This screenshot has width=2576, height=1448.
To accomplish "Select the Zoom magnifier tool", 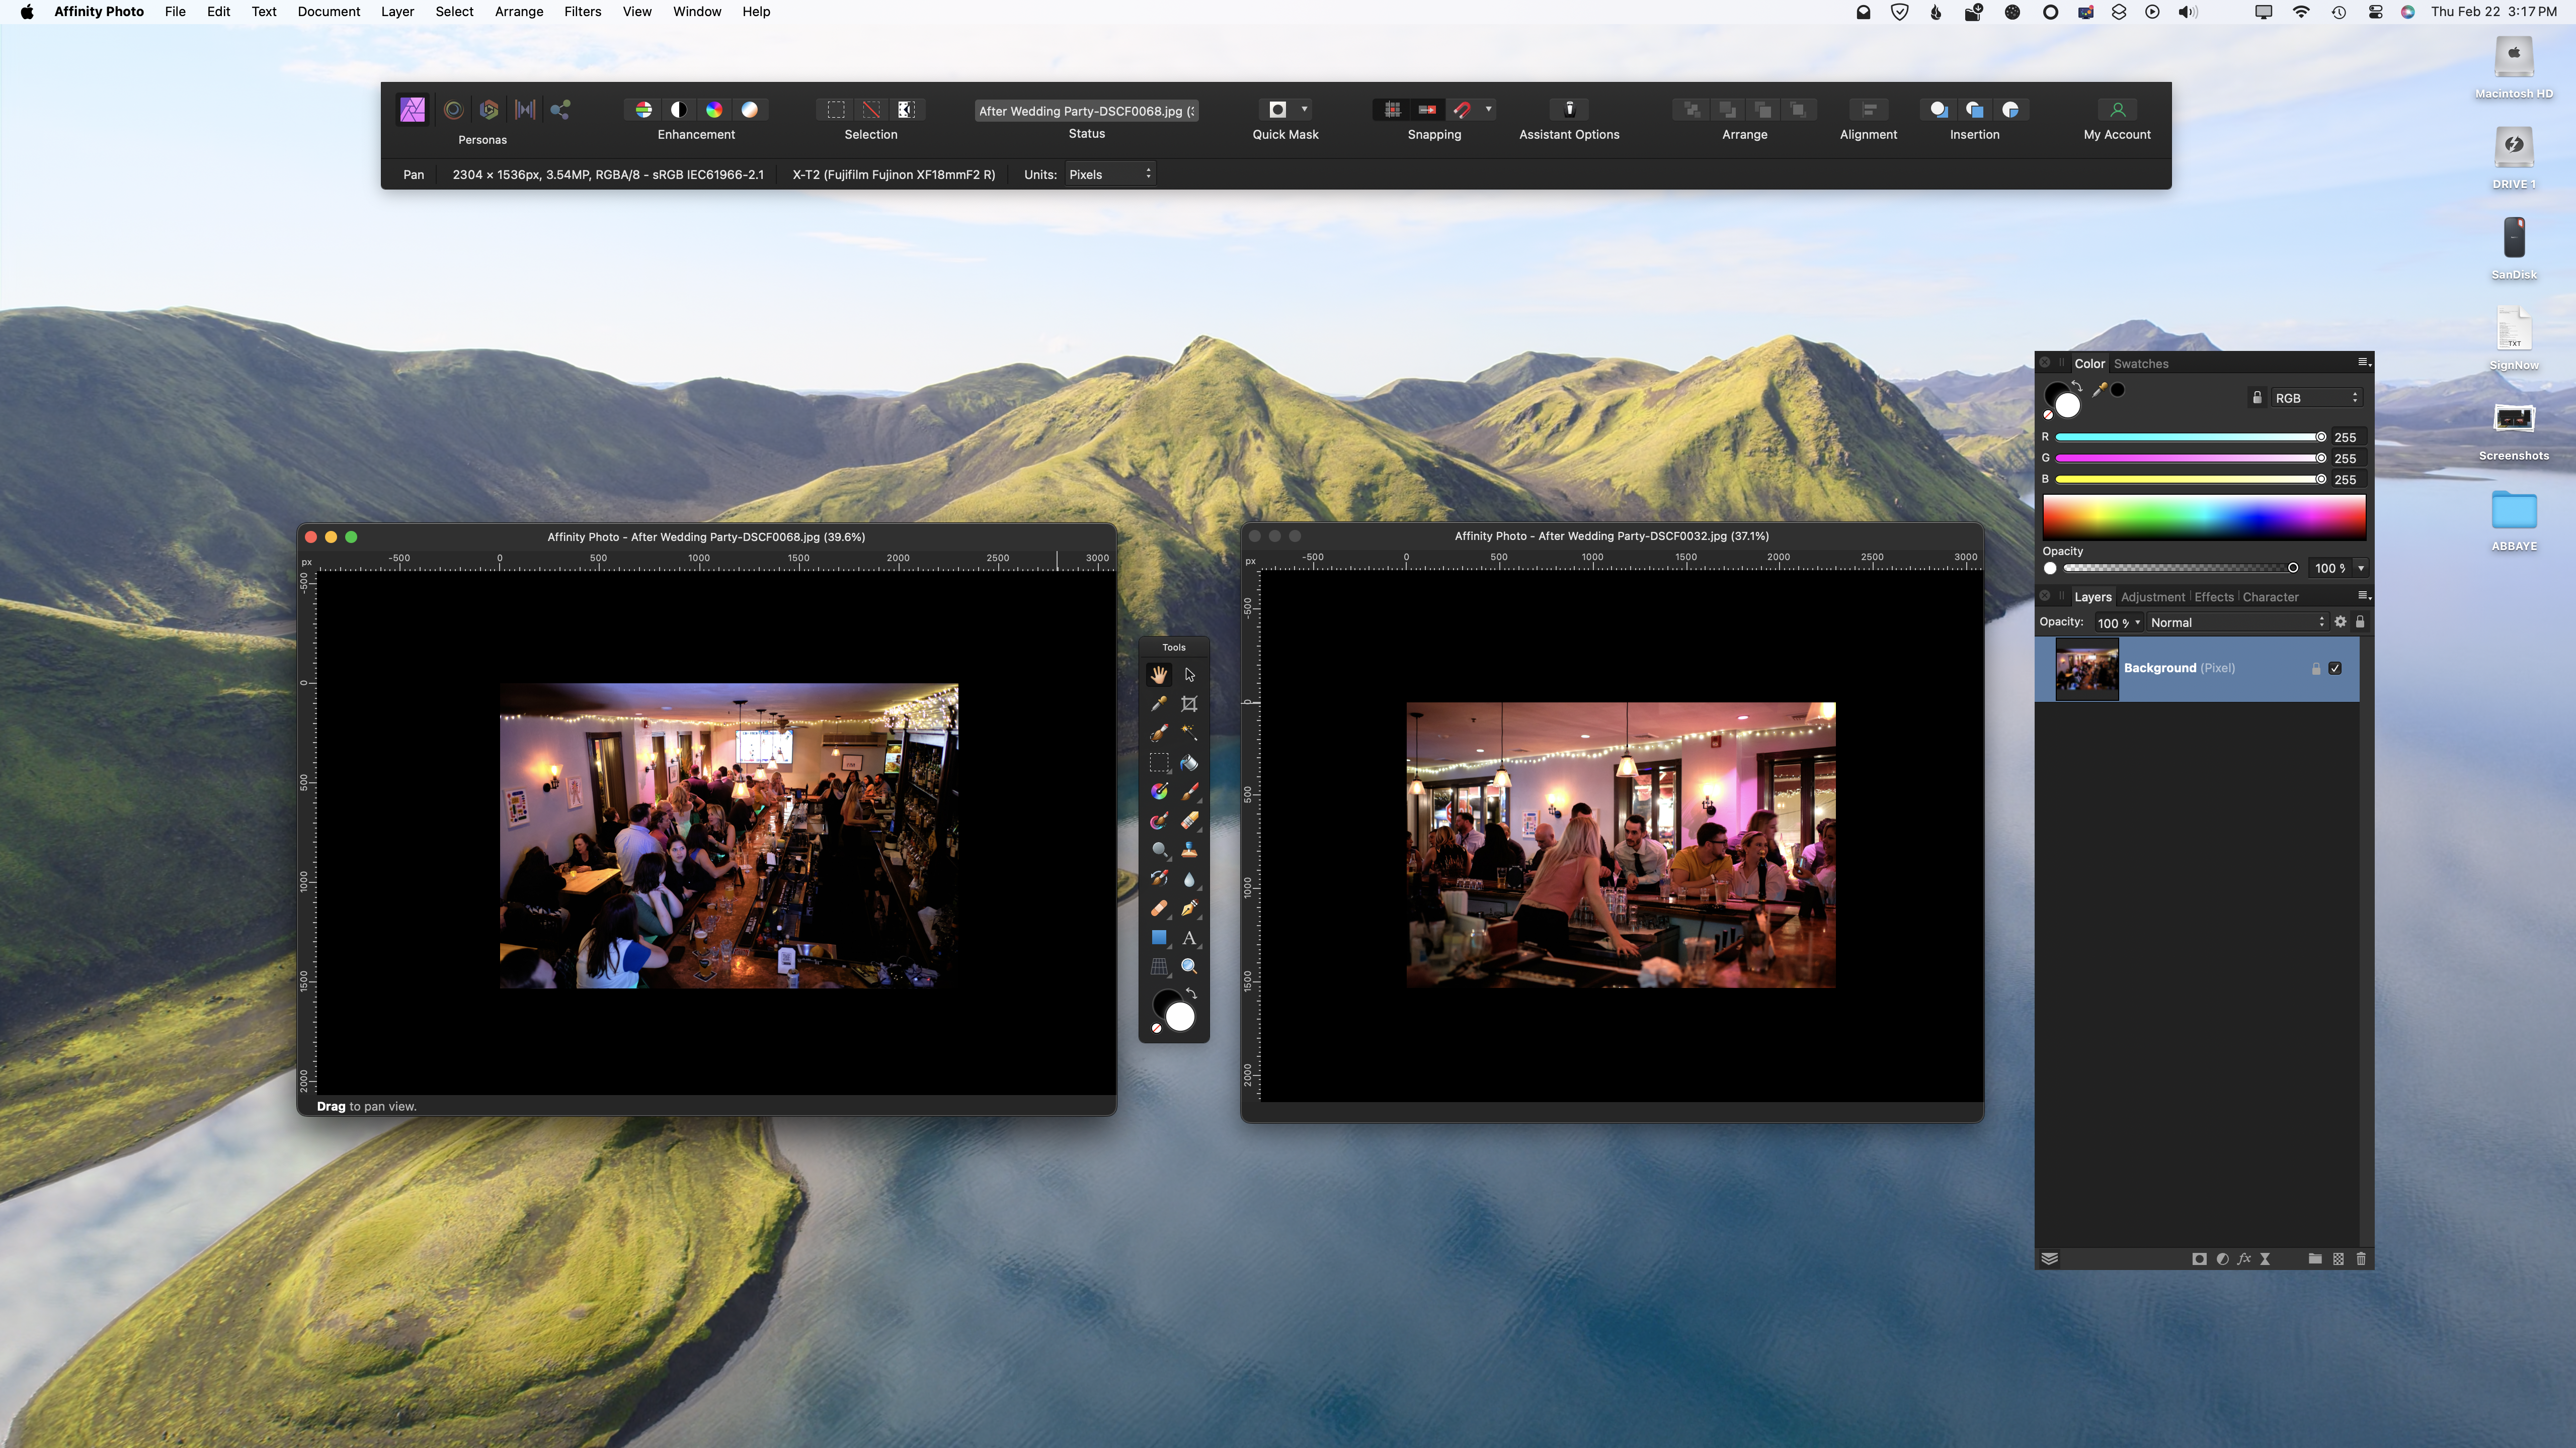I will pyautogui.click(x=1189, y=966).
